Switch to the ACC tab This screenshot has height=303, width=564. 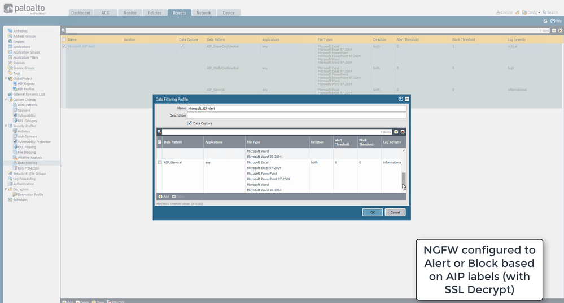click(105, 12)
